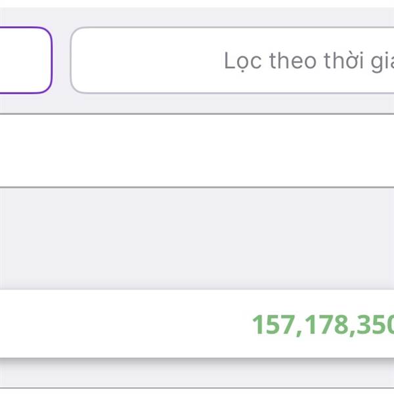Click the 'Lọc theo thời gian' placeholder text
This screenshot has height=394, width=394.
pos(309,61)
